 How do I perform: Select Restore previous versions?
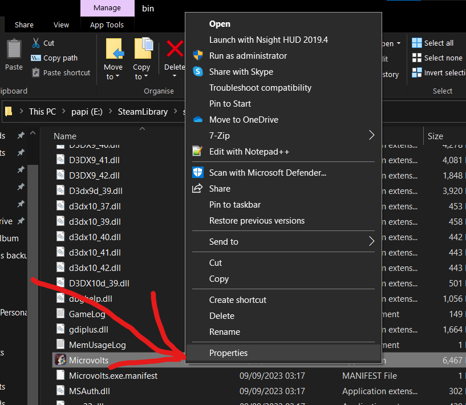[283, 221]
